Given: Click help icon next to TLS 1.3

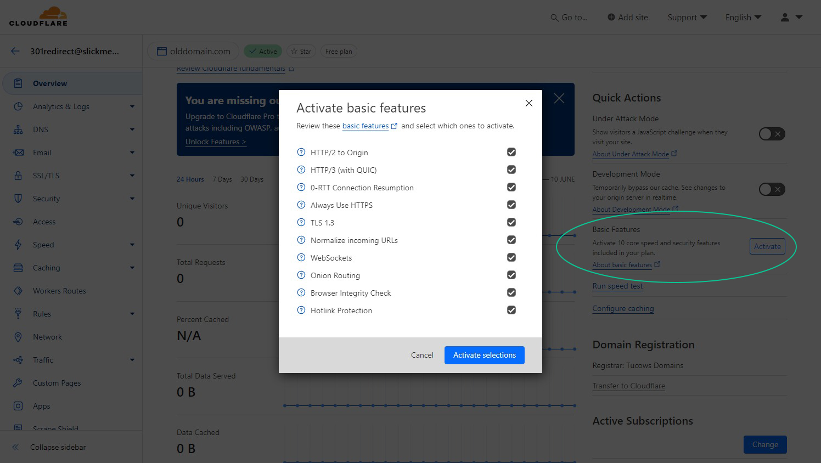Looking at the screenshot, I should pos(301,222).
